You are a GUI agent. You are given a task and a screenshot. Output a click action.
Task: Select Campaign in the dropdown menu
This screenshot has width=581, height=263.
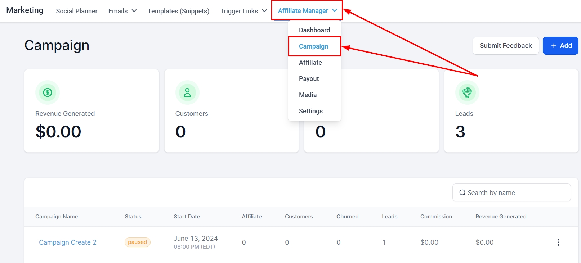tap(313, 46)
